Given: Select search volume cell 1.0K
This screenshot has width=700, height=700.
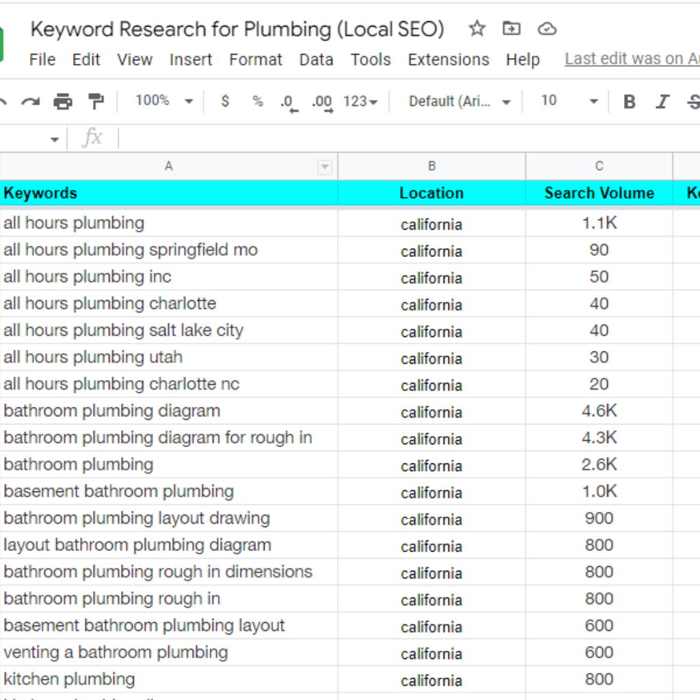Looking at the screenshot, I should [599, 492].
